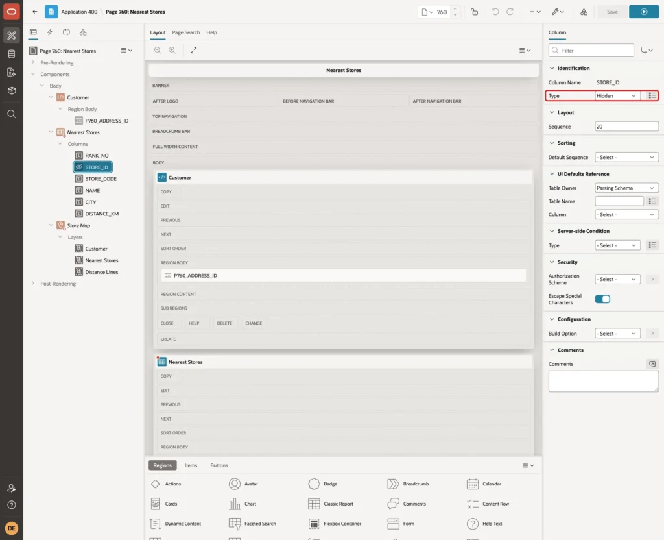Open the Help tab
Viewport: 664px width, 540px height.
tap(211, 32)
